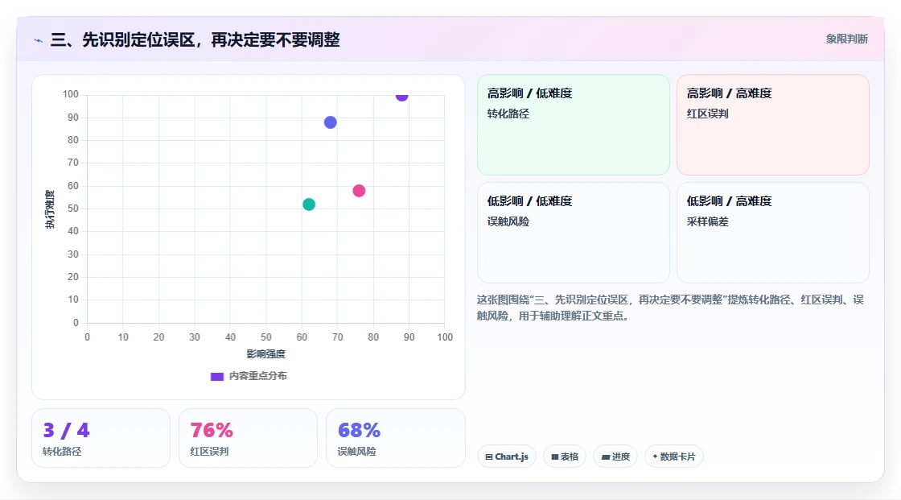Click the 采样偏差 text in quadrant card
The height and width of the screenshot is (500, 901).
(x=707, y=221)
